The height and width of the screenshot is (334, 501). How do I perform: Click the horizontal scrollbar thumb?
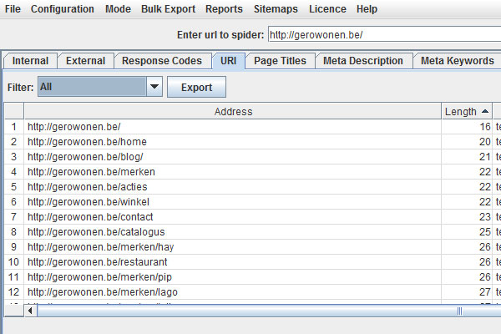coord(250,311)
